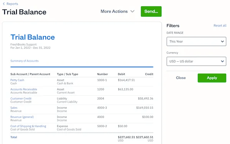The image size is (230, 144).
Task: Apply the selected filters
Action: [212, 78]
